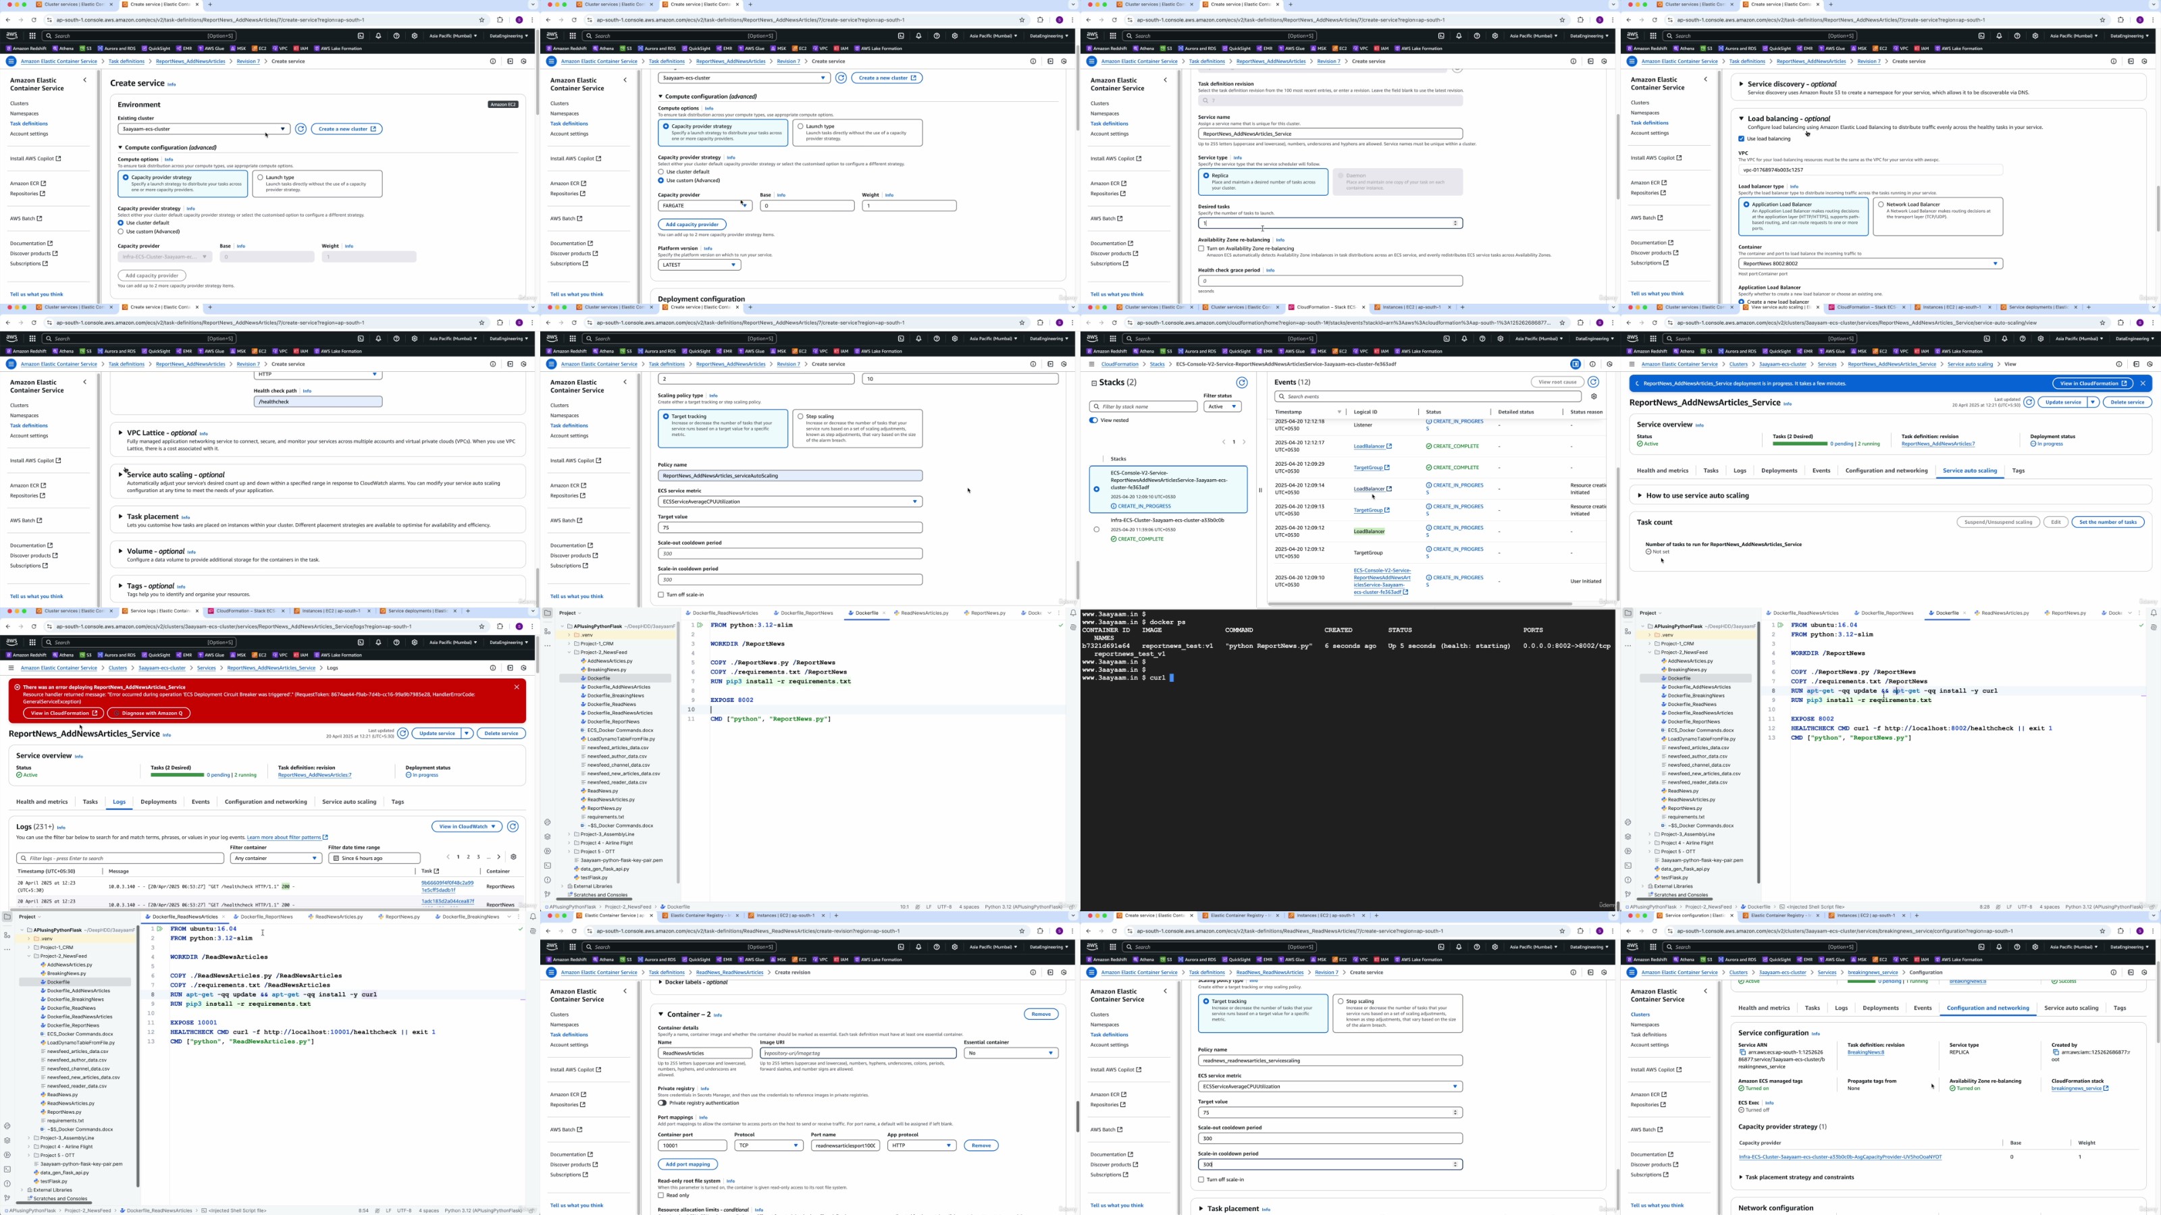The image size is (2161, 1215).
Task: Switch to Instances EC2 browser tab in CloudFormation window
Action: click(x=1414, y=307)
